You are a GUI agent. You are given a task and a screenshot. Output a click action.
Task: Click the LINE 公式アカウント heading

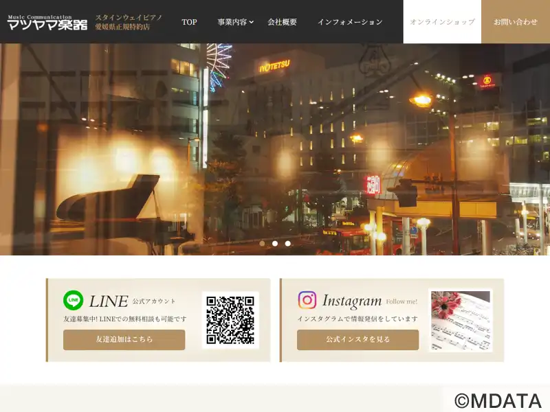133,301
